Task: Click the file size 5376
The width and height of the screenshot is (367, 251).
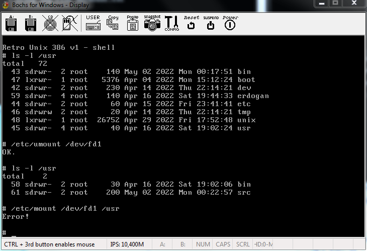Action: [111, 79]
